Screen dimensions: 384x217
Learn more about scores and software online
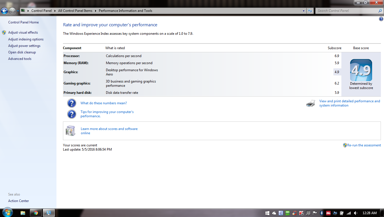(x=109, y=131)
